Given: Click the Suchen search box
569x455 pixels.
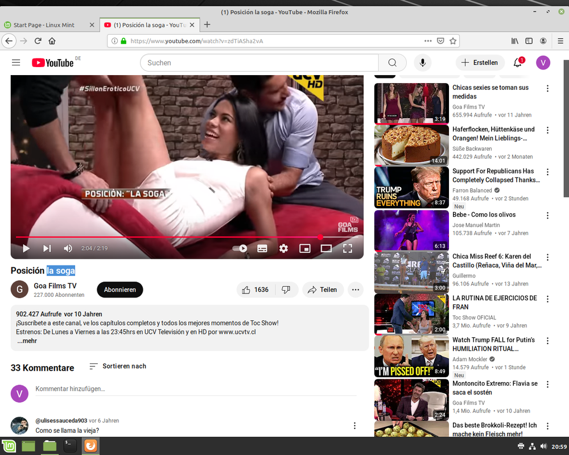Looking at the screenshot, I should 259,63.
